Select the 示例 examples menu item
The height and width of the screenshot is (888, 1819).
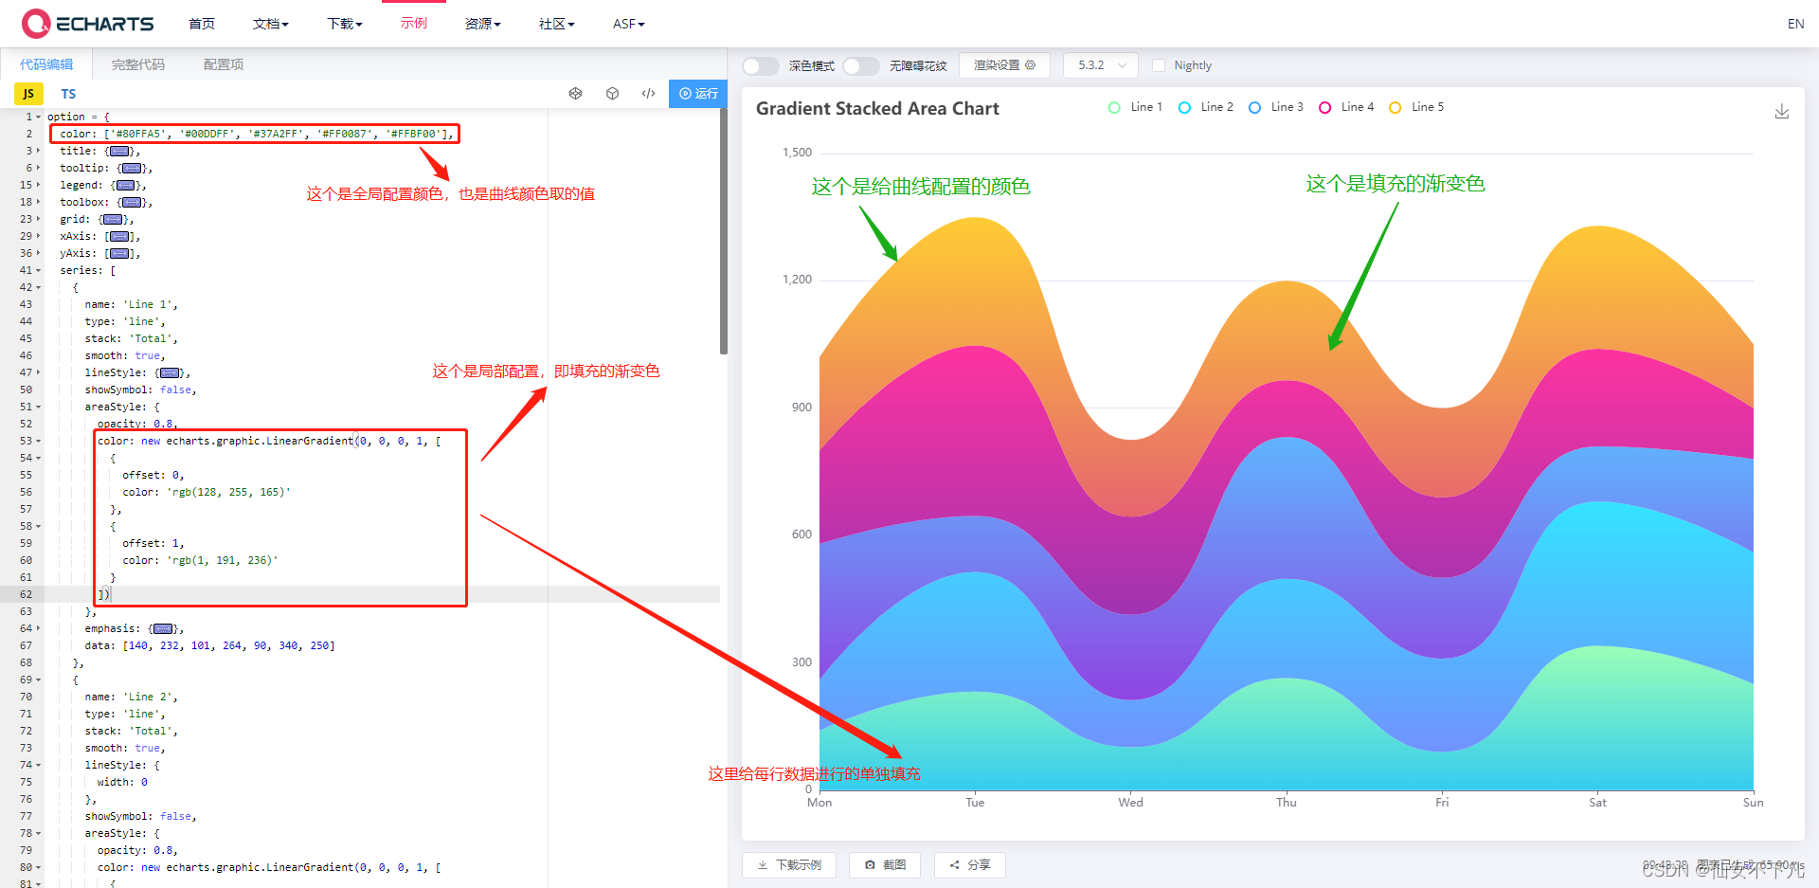414,24
